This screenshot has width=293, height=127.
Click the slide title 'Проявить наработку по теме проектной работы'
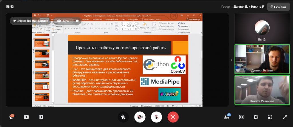click(121, 48)
